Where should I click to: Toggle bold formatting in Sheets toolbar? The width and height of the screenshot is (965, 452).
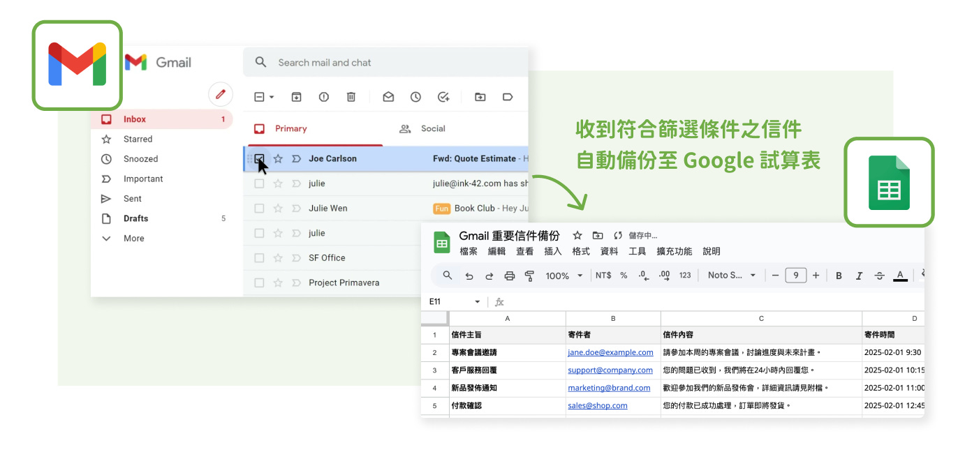(839, 275)
